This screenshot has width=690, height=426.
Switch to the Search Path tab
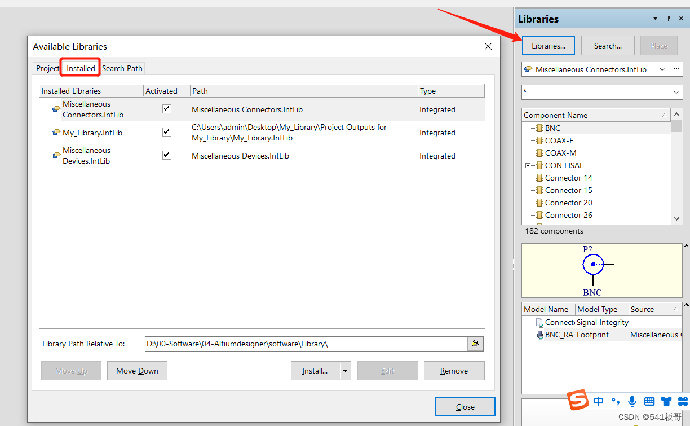point(122,68)
